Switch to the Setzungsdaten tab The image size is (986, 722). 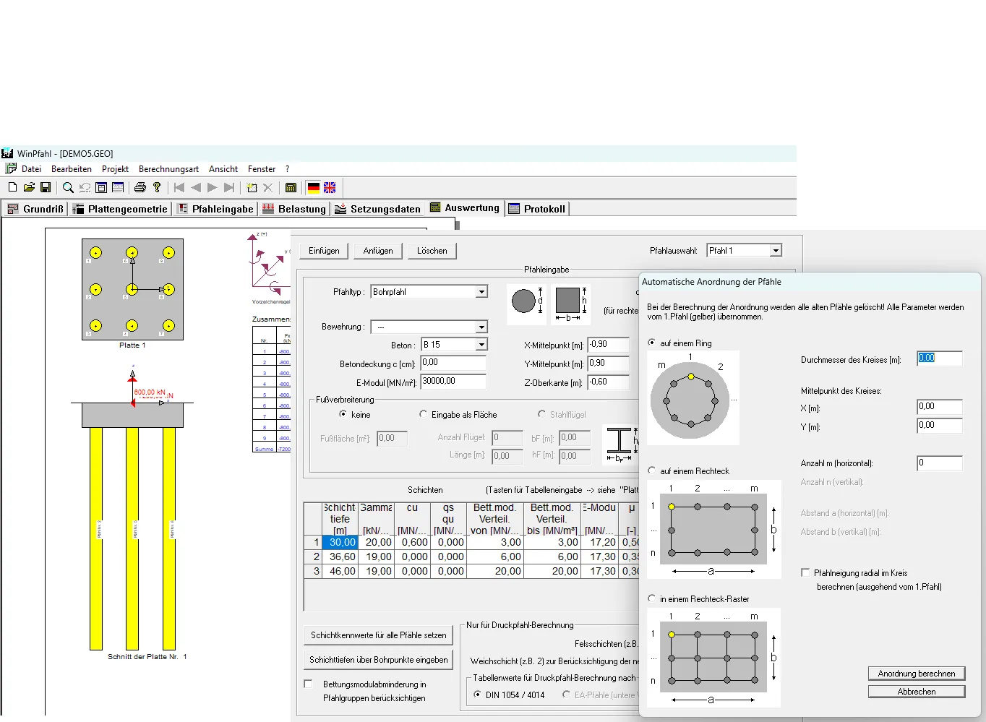pyautogui.click(x=378, y=209)
